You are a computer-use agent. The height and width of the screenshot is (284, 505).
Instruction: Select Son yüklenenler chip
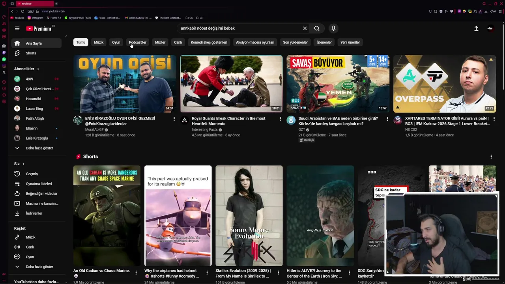click(x=295, y=42)
